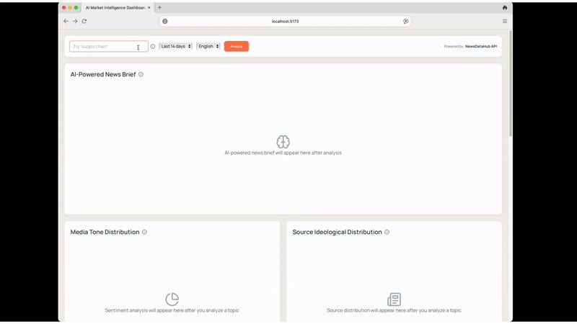The width and height of the screenshot is (577, 324).
Task: Click the localhost:5173 address bar
Action: pyautogui.click(x=285, y=22)
